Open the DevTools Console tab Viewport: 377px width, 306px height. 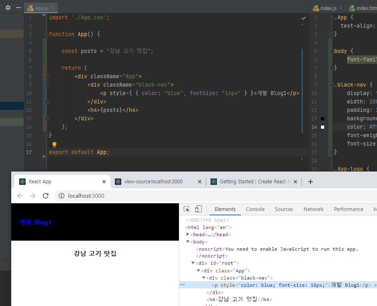(255, 209)
